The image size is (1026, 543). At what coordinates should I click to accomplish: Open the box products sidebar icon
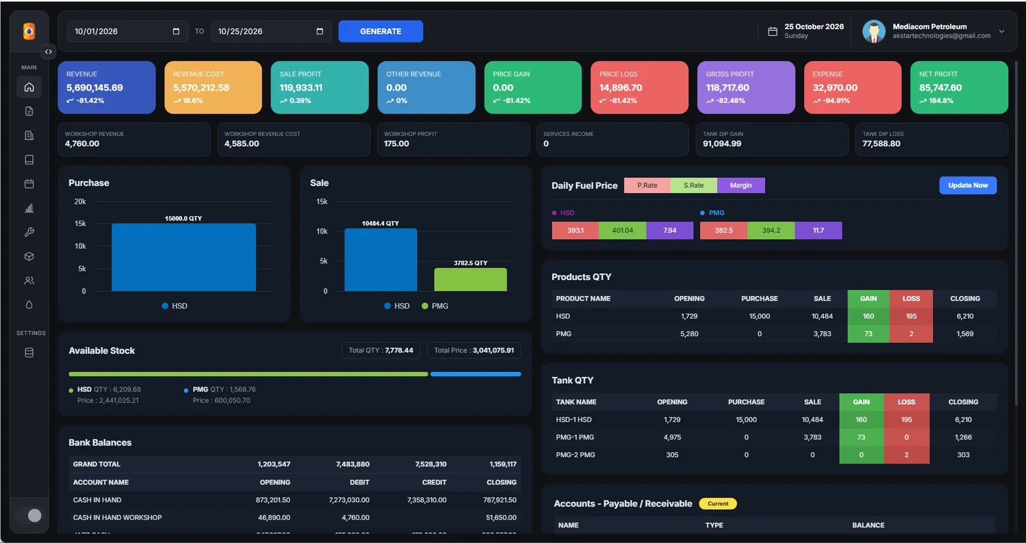click(29, 256)
